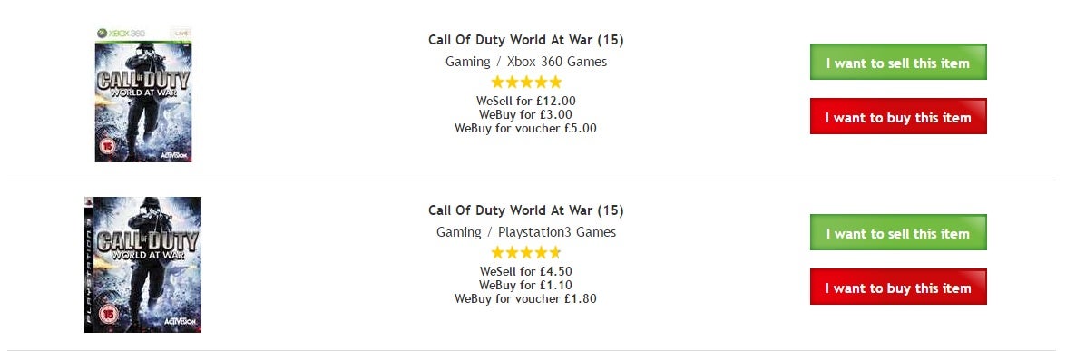Click green sell button for Xbox 360 game
The height and width of the screenshot is (351, 1066).
point(898,62)
